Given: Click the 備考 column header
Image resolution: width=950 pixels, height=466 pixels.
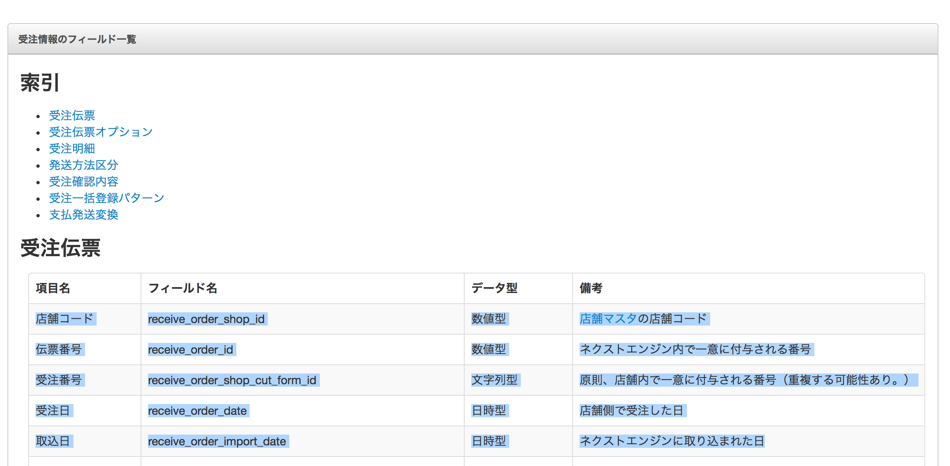Looking at the screenshot, I should coord(591,288).
